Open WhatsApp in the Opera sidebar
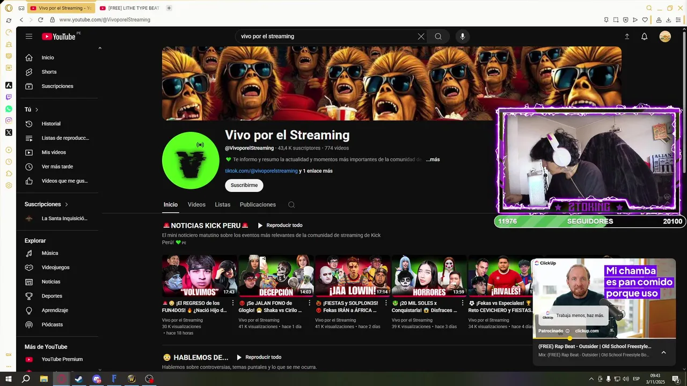 tap(9, 109)
